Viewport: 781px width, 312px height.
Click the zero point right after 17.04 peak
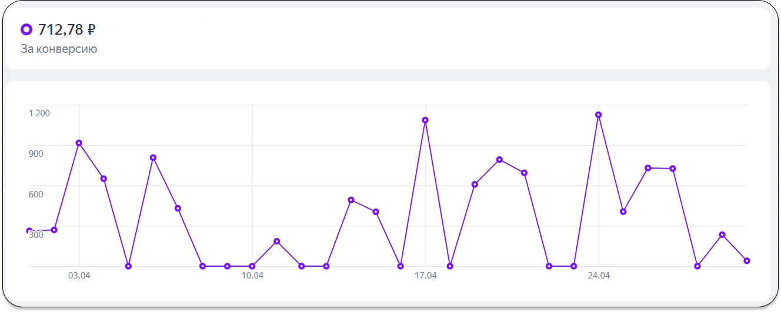click(450, 266)
